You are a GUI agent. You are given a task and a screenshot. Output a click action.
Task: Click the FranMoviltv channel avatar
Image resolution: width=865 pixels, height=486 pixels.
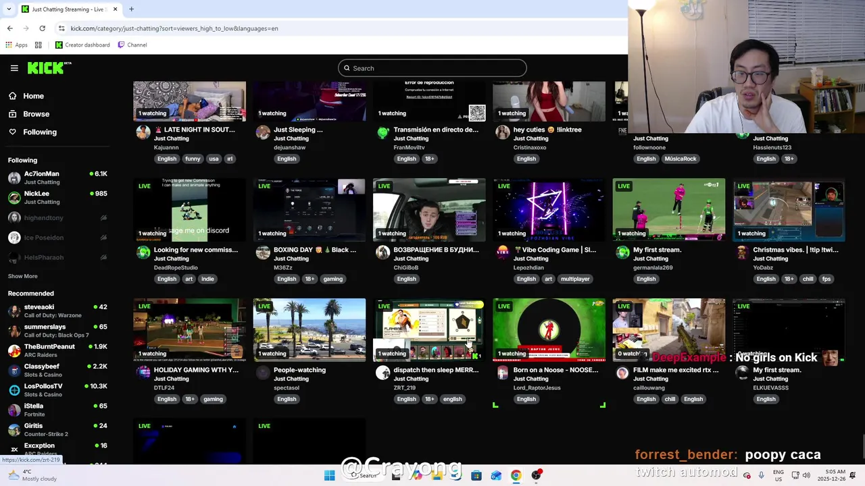pos(382,132)
